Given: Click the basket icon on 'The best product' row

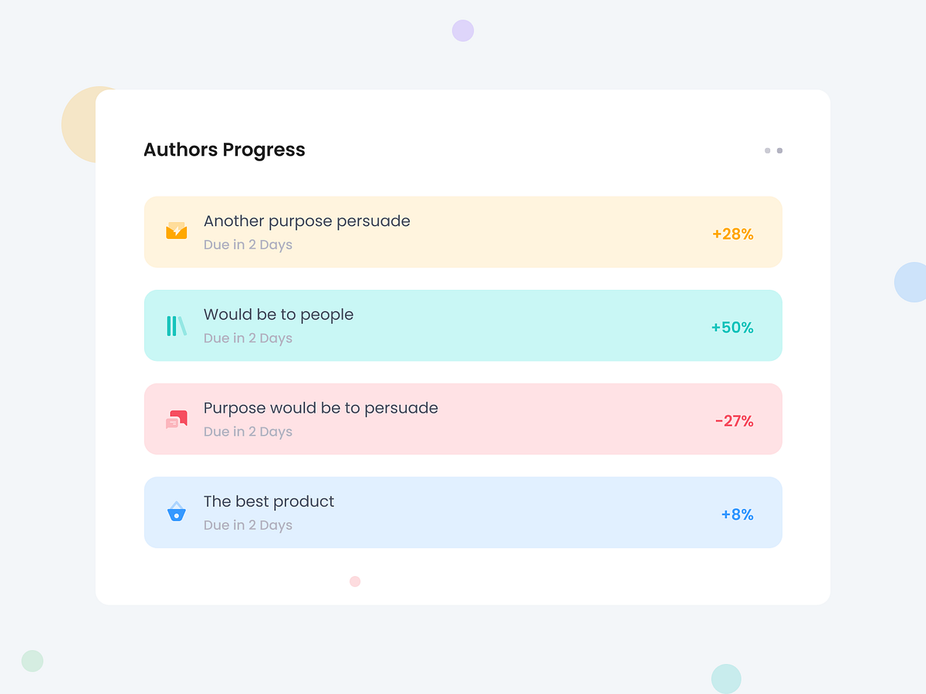Looking at the screenshot, I should (x=176, y=511).
